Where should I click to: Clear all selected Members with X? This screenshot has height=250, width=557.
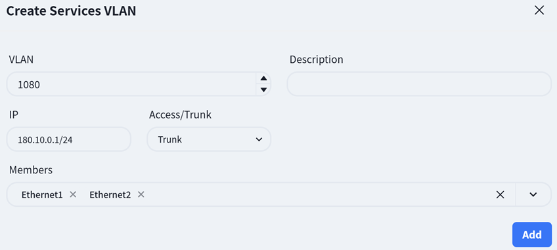tap(500, 194)
